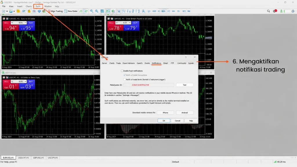The image size is (297, 167).
Task: Switch timeframe to D1
Action: tap(178, 11)
